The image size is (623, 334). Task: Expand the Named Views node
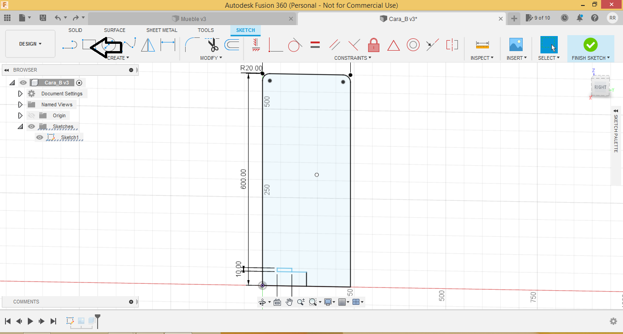[20, 104]
